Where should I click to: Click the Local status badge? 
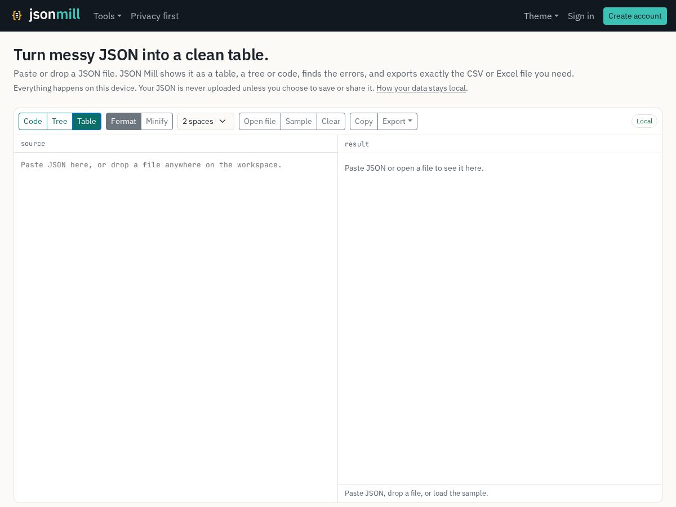tap(644, 121)
